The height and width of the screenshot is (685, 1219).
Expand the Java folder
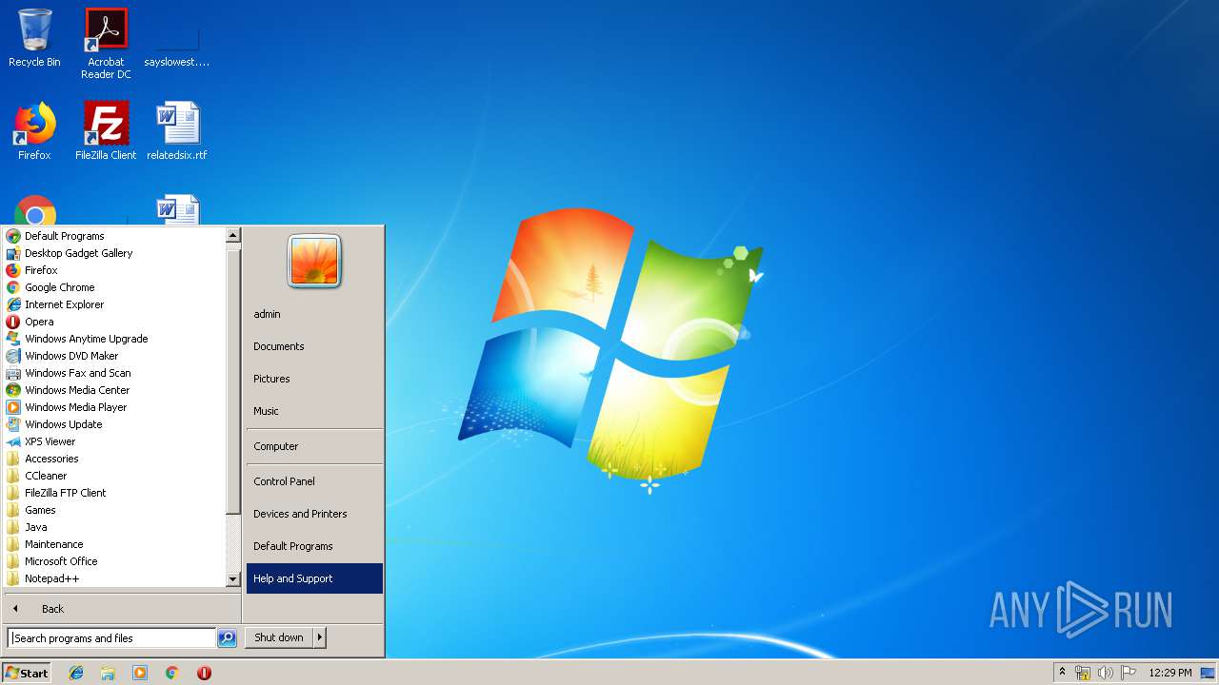point(116,527)
